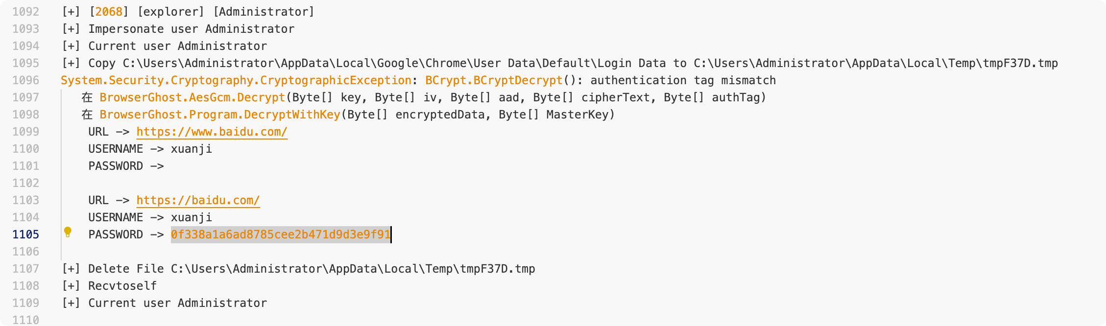Click the empty 'PASSWORD ->' line 1101
Viewport: 1106px width, 326px height.
[x=126, y=166]
